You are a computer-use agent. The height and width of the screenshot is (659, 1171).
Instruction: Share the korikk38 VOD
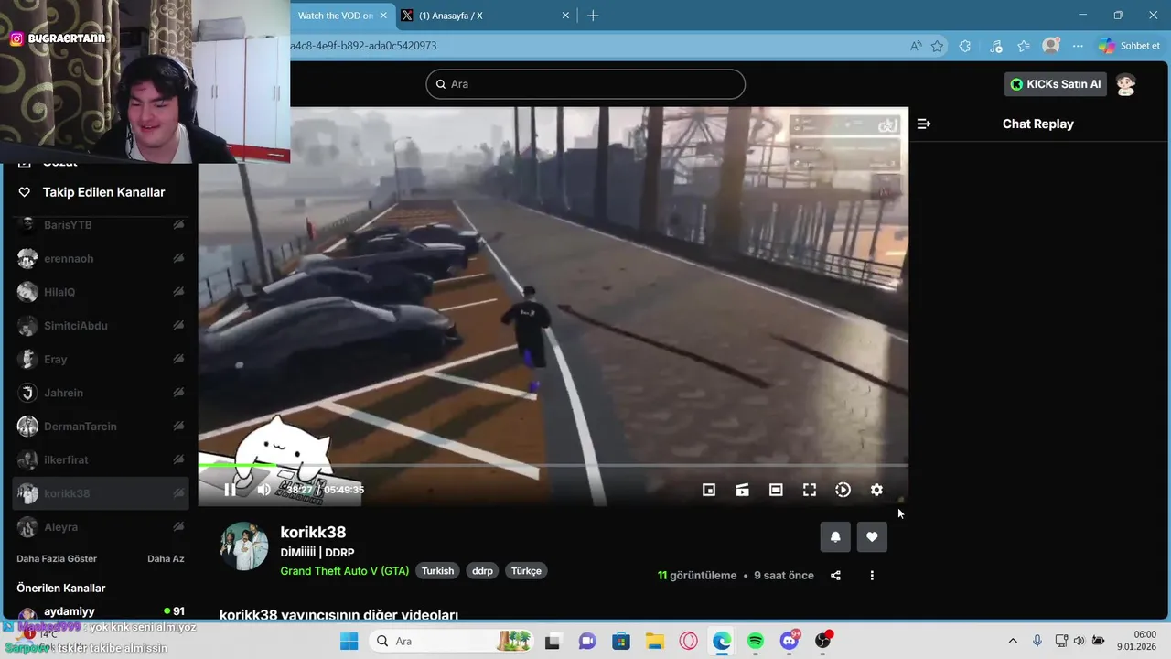(x=835, y=576)
